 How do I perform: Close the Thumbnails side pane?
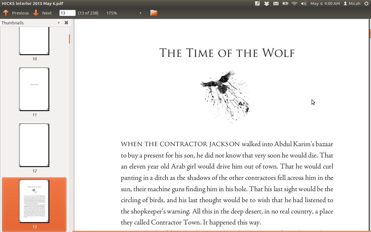(x=66, y=23)
